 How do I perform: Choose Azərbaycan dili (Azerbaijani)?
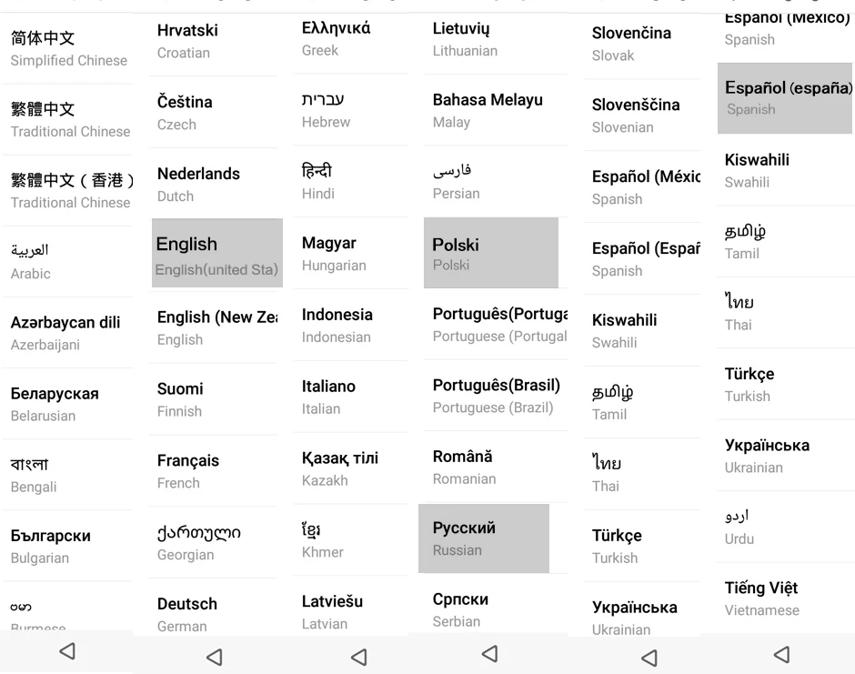68,333
